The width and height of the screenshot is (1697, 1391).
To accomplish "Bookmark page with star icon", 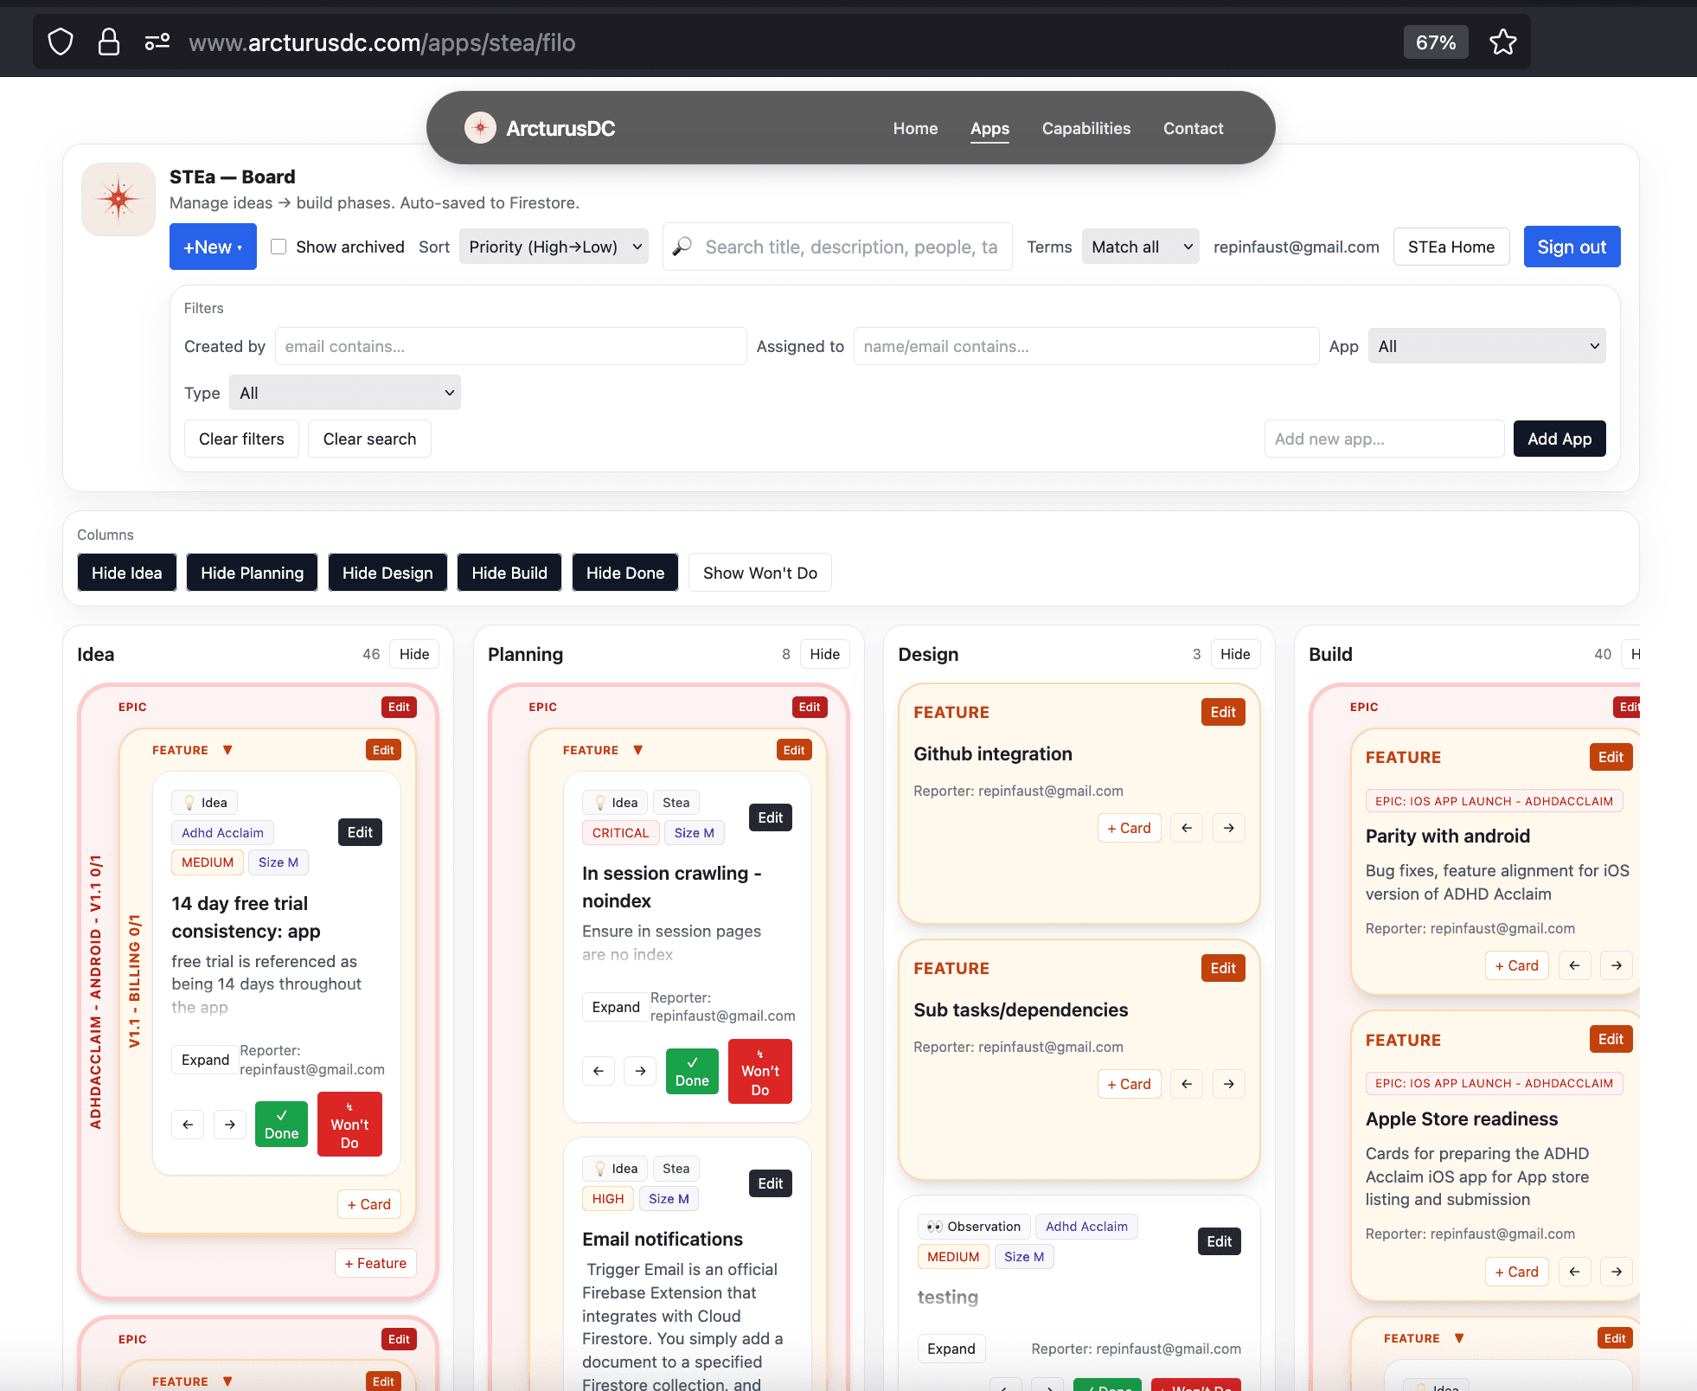I will point(1502,42).
